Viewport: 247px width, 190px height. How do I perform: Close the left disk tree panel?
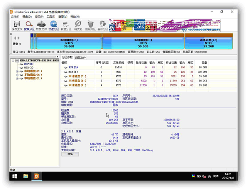[58, 57]
